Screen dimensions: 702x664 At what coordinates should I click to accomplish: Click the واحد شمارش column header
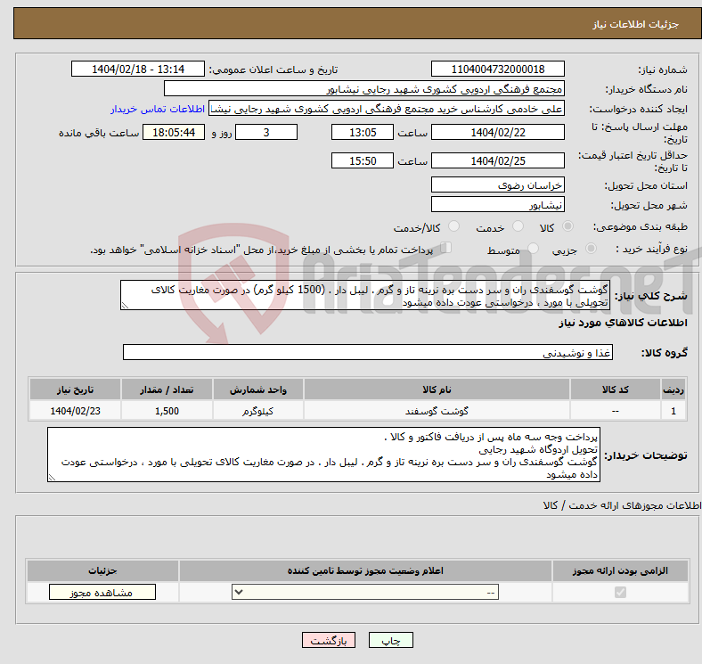pos(258,389)
